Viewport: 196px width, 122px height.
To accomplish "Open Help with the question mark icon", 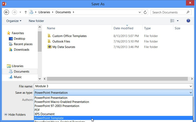I will (188, 21).
